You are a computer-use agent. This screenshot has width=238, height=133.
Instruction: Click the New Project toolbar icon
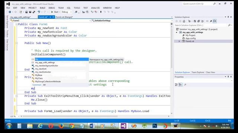click(x=21, y=12)
